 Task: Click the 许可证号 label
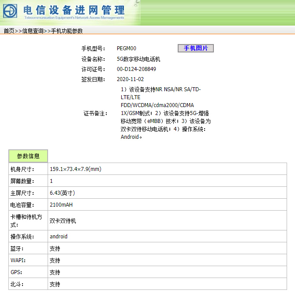click(x=93, y=69)
